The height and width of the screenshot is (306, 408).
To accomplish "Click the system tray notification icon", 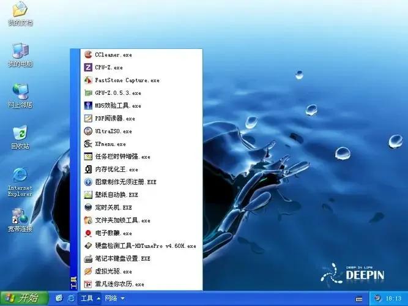I will [x=377, y=298].
